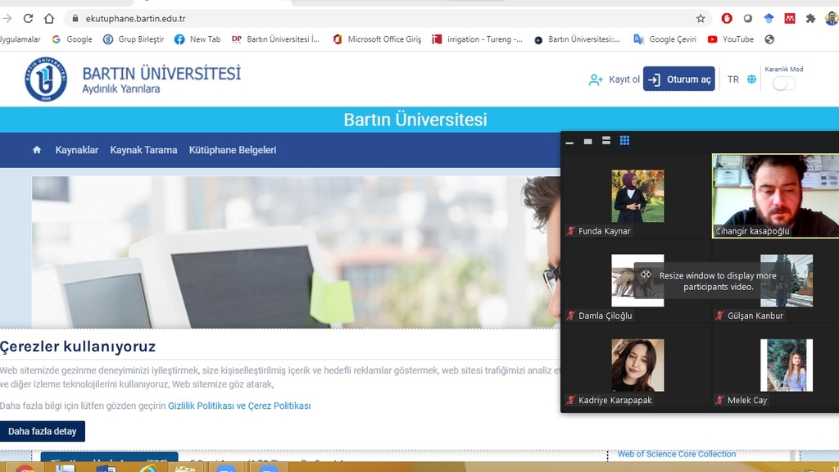Screen dimensions: 839x472
Task: Click the red ad blocker extension icon
Action: click(x=727, y=18)
